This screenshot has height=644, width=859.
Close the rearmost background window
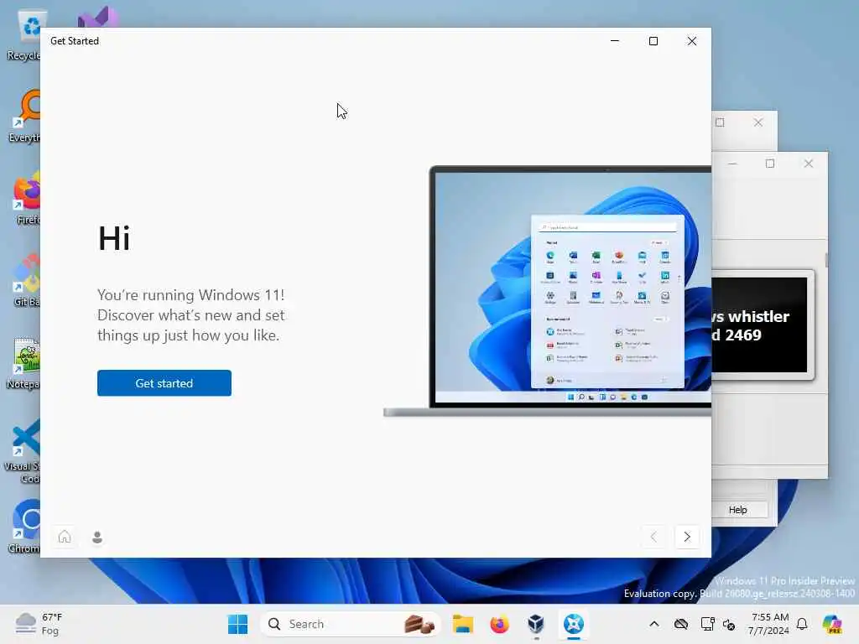[x=758, y=122]
